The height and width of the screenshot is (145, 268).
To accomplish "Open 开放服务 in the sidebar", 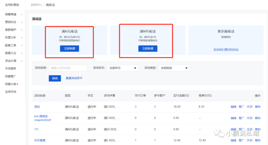I will click(10, 69).
